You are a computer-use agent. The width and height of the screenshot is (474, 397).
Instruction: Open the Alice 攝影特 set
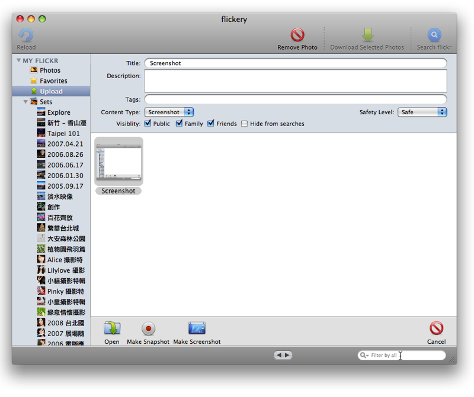pos(51,260)
